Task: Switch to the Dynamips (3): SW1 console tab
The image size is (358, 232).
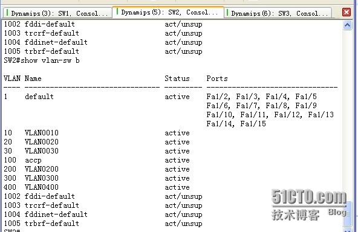Action: (57, 13)
